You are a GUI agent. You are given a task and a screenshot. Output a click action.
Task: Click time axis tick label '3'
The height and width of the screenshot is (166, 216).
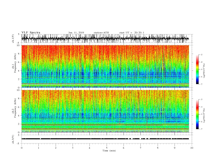[73, 148]
